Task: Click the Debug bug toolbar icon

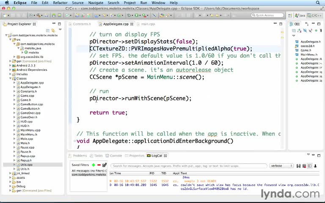Action: 129,15
